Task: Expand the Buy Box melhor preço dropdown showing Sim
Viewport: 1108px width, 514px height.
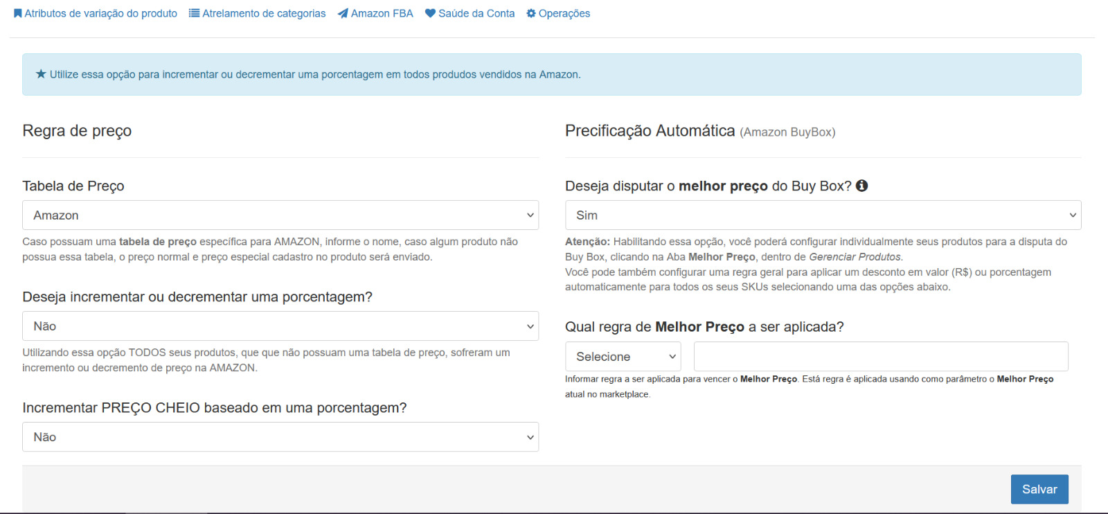Action: pos(823,215)
